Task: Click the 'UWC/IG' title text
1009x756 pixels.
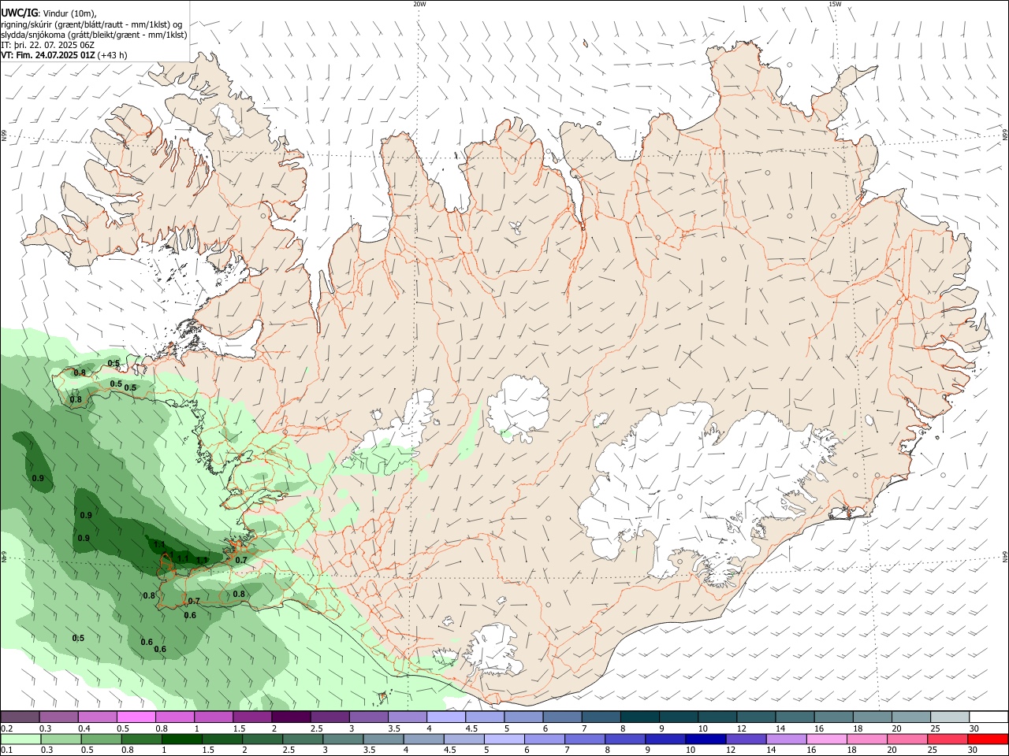Action: [19, 13]
